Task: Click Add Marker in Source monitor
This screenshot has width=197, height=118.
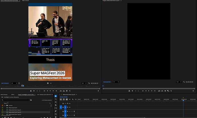Action: (34, 91)
